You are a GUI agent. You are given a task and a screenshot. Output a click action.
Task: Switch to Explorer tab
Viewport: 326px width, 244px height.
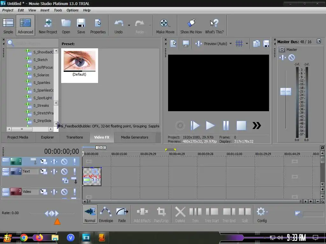(47, 137)
